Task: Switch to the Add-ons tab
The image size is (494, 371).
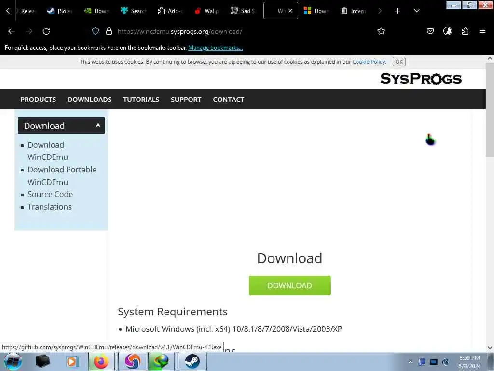Action: point(170,11)
